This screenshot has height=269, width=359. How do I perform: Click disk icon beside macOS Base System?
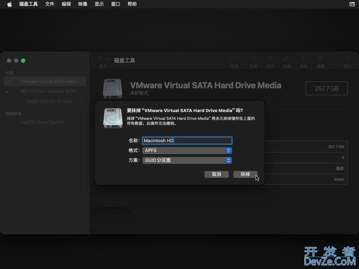(15, 122)
